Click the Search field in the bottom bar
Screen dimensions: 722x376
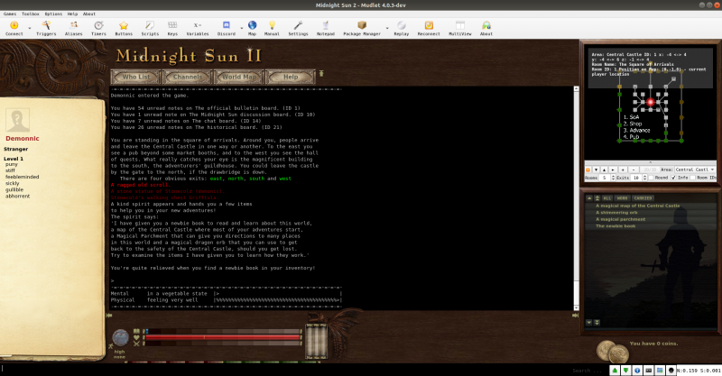tap(588, 370)
